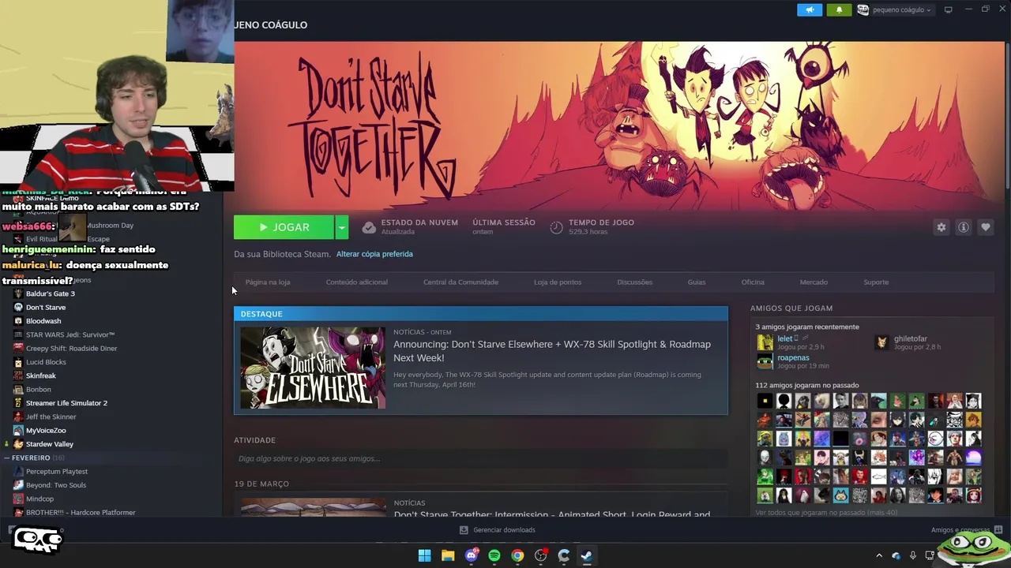The width and height of the screenshot is (1011, 568).
Task: Show hidden system tray icons
Action: 879,555
